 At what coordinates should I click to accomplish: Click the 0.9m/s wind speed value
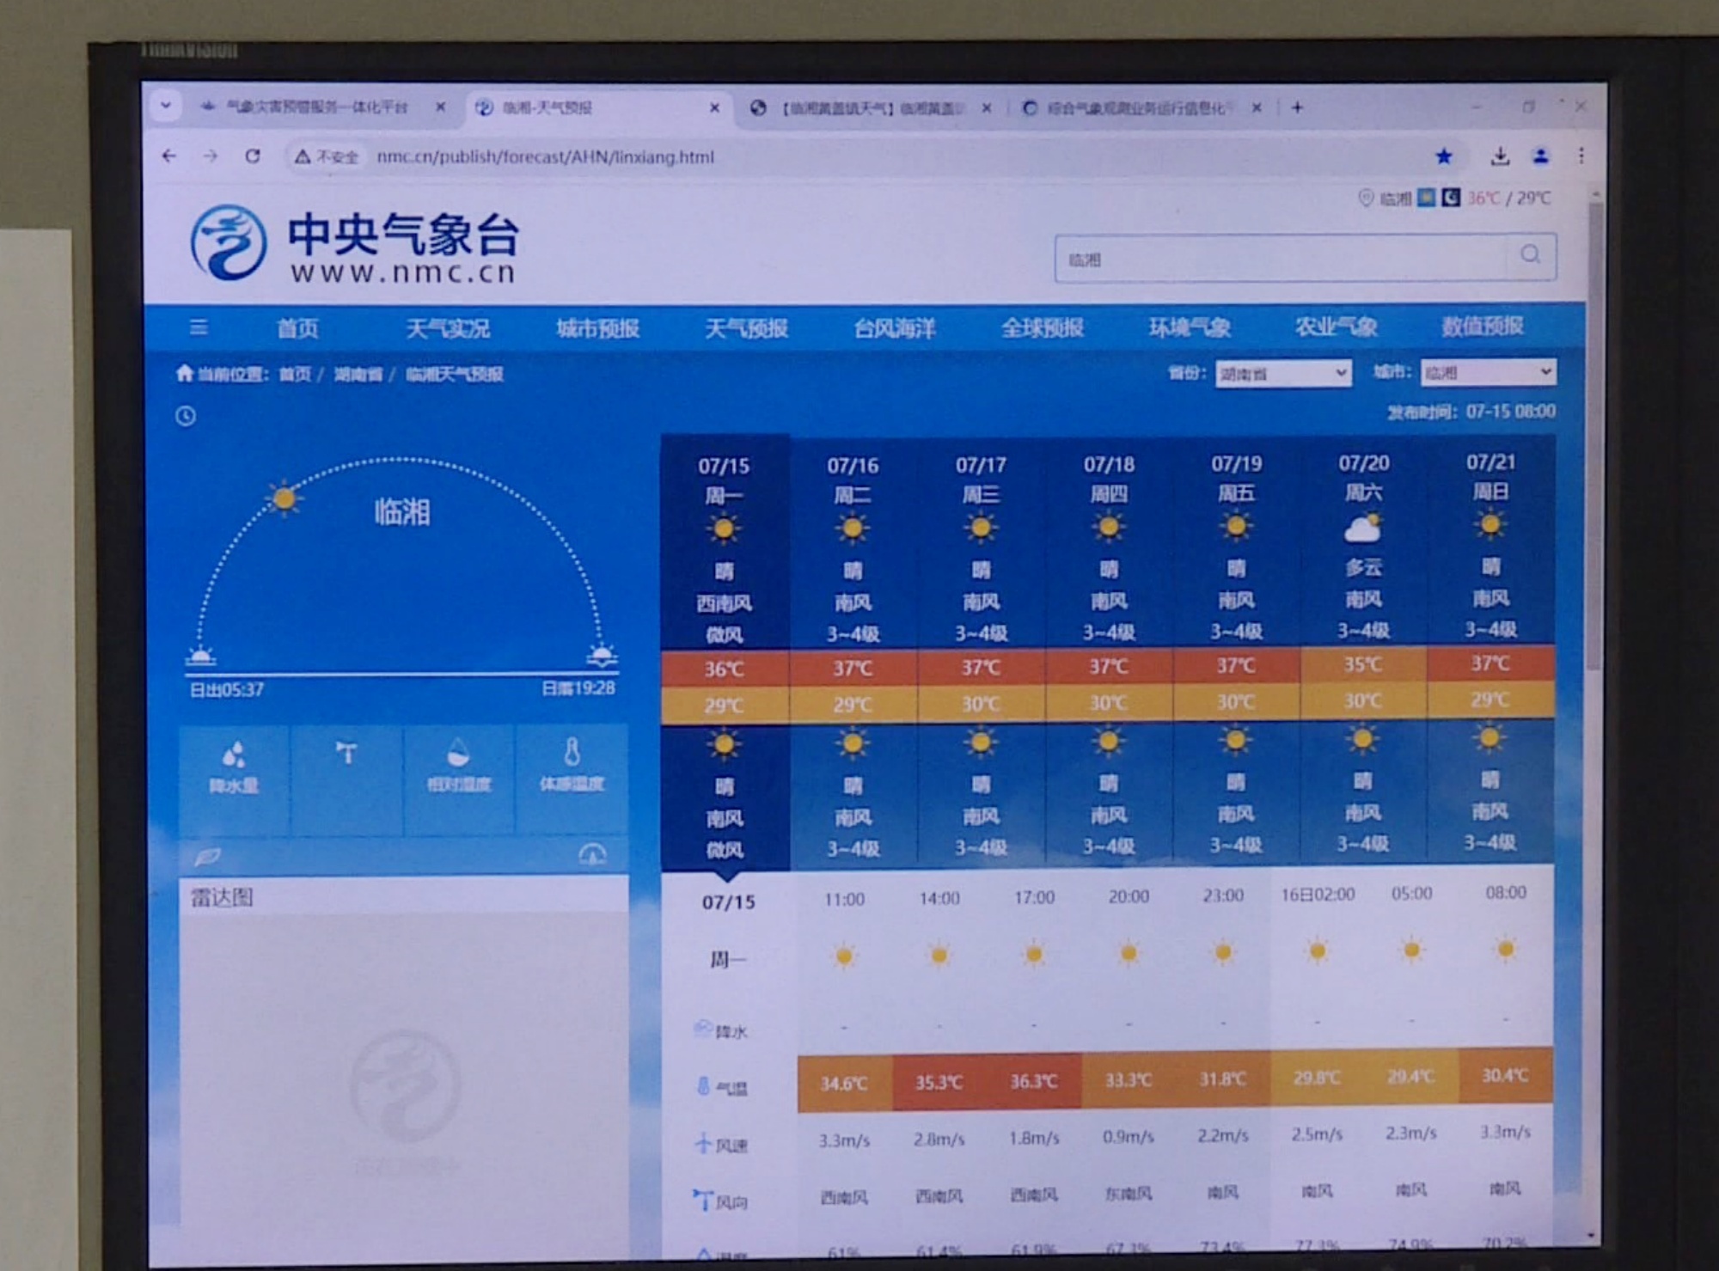point(1128,1137)
